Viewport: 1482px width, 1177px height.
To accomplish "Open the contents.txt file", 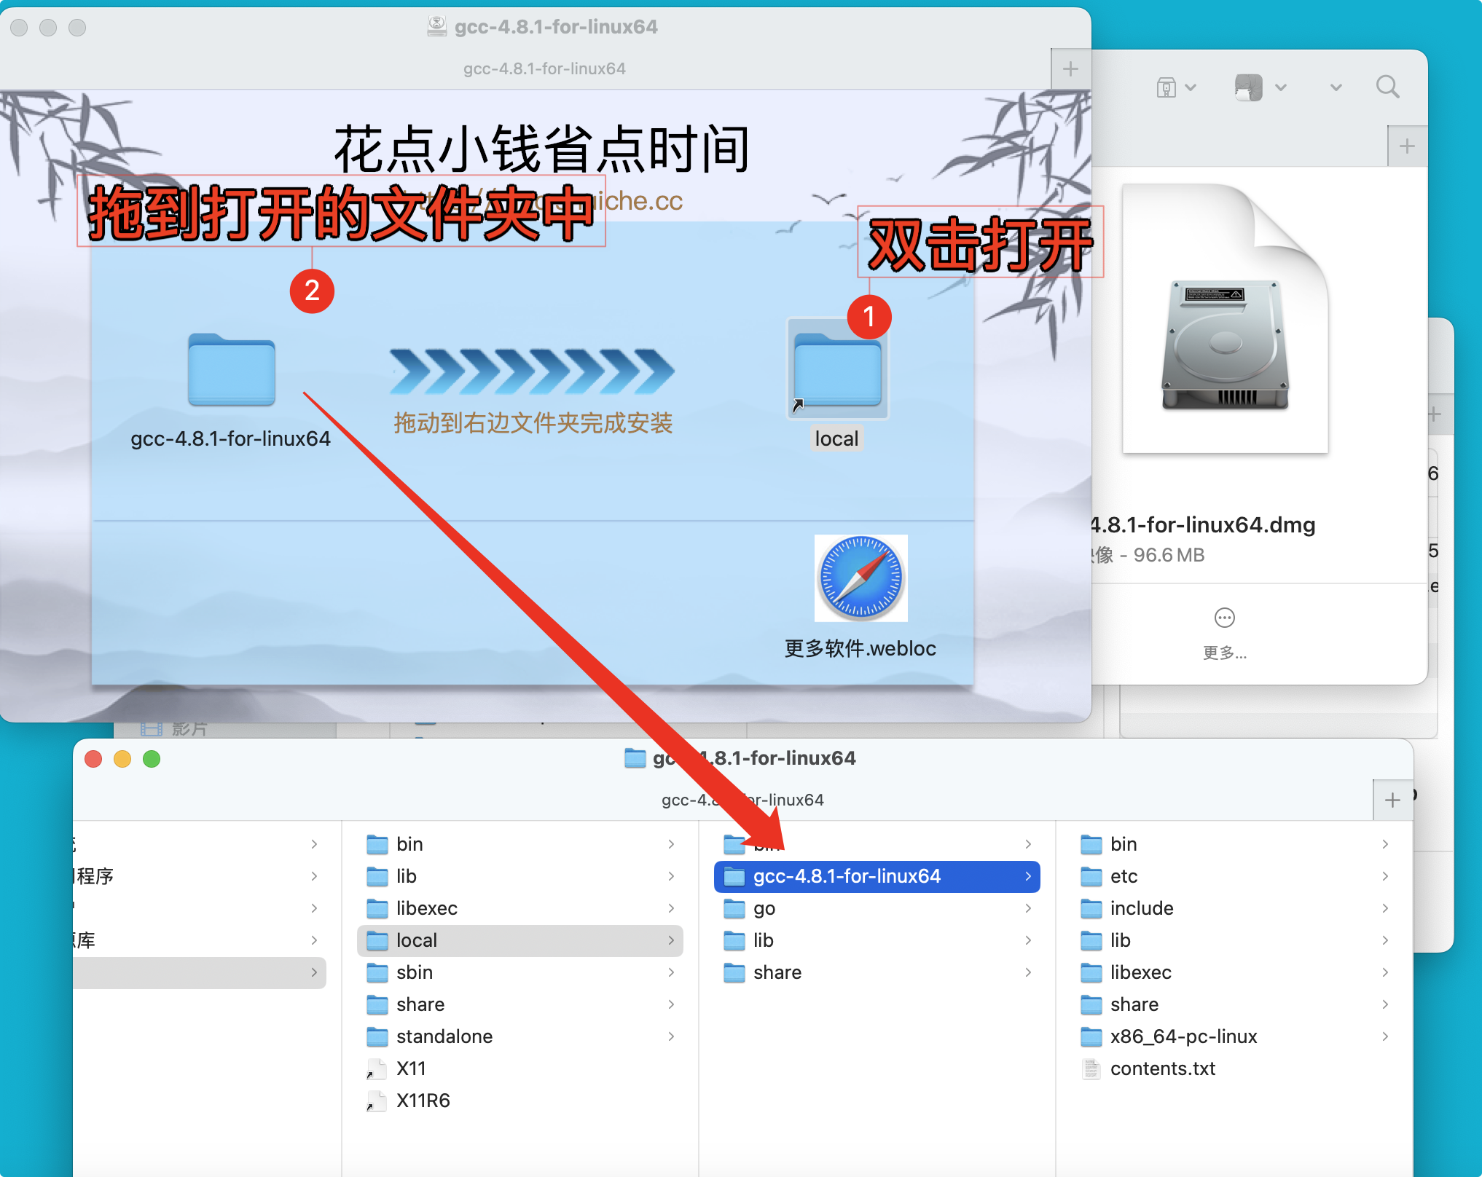I will 1162,1068.
